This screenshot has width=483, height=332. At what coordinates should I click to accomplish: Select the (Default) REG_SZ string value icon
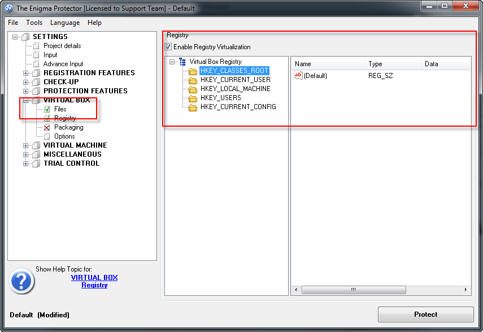pos(298,75)
